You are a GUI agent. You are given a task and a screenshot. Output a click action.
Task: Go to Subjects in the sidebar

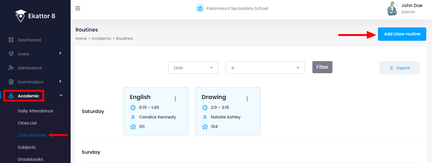27,147
